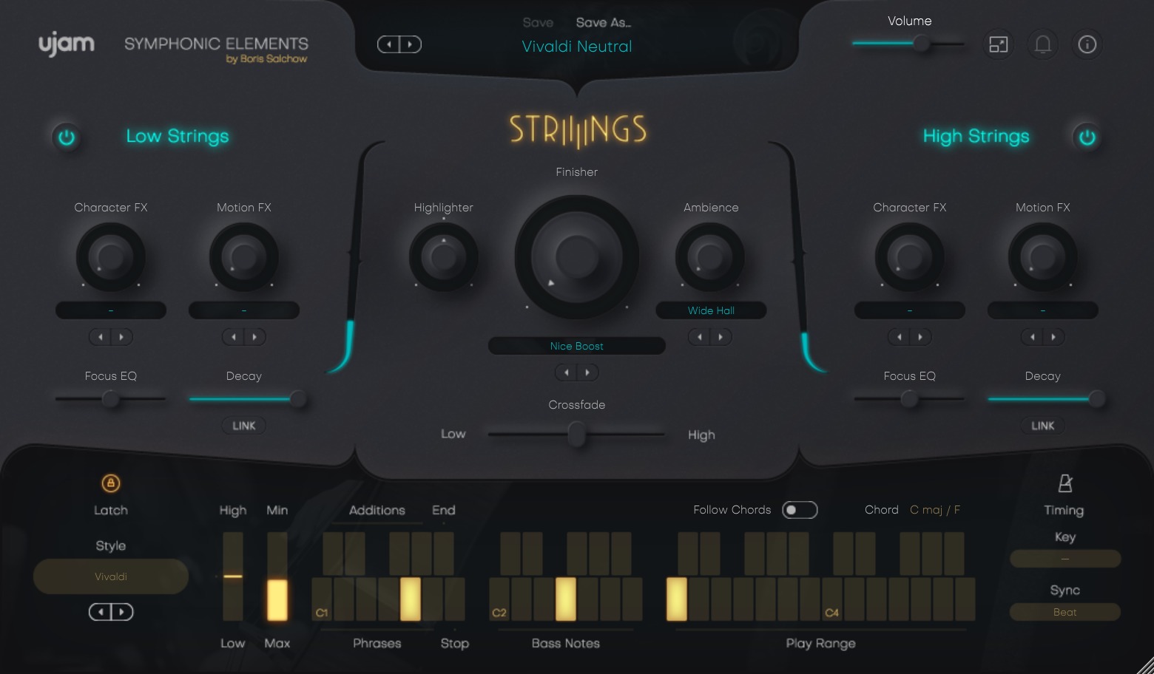Image resolution: width=1154 pixels, height=674 pixels.
Task: Click the lit C2 Bass Notes key
Action: [565, 599]
